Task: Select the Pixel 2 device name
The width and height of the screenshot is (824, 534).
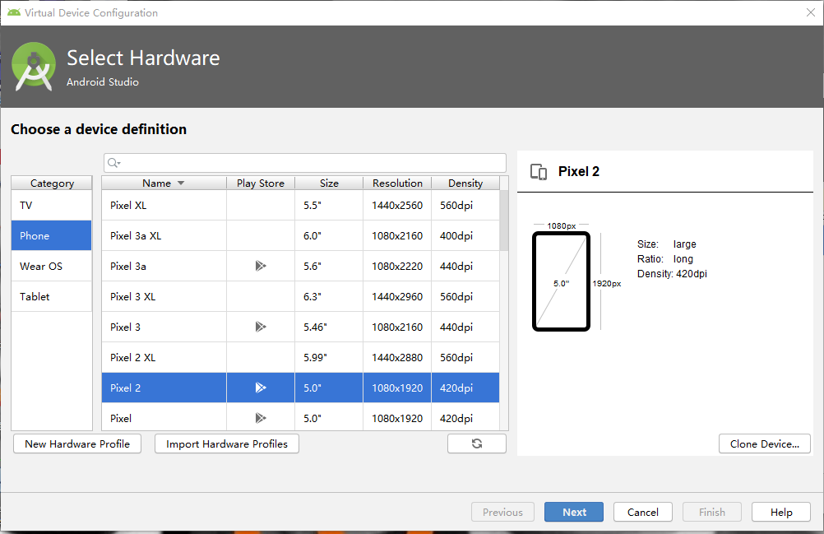Action: pos(125,388)
